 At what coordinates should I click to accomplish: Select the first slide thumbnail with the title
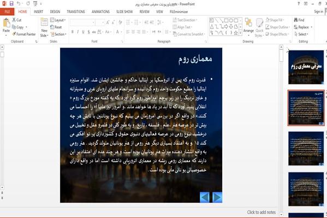pyautogui.click(x=306, y=67)
